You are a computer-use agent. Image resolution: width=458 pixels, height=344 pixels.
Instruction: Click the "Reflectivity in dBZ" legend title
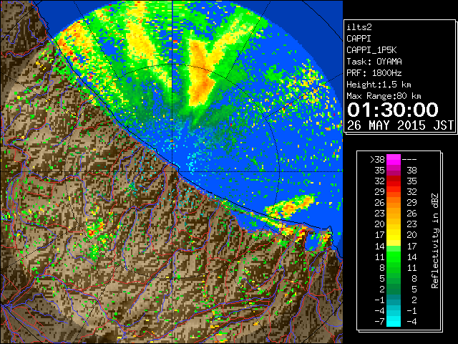coord(435,241)
